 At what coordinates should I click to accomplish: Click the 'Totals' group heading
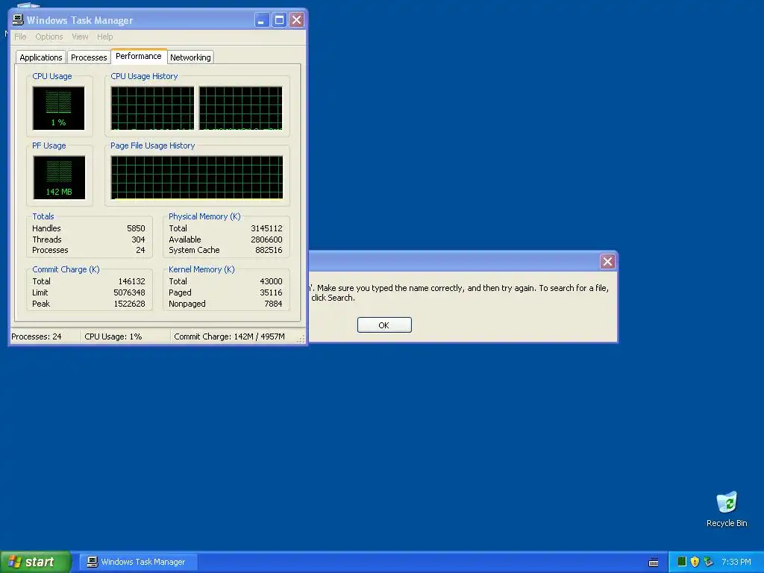tap(43, 216)
